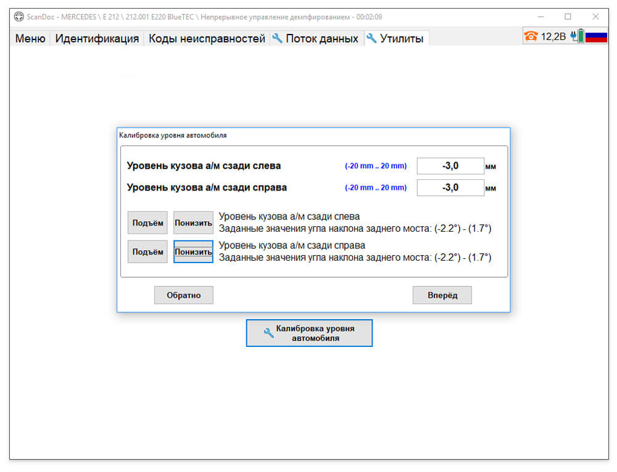Open the Меню tab
Screen dimensions: 617x472
pyautogui.click(x=30, y=39)
